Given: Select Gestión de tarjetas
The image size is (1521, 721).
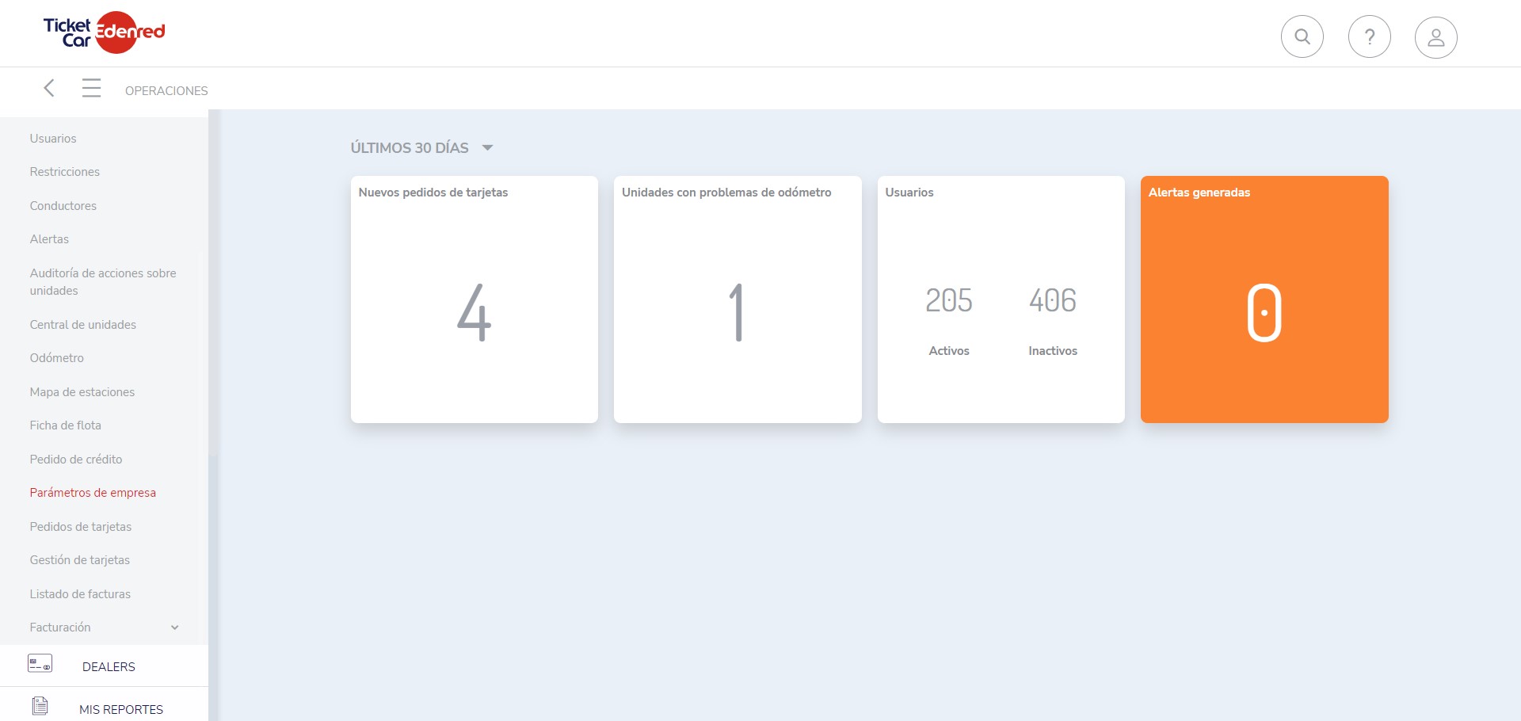Looking at the screenshot, I should pos(80,560).
